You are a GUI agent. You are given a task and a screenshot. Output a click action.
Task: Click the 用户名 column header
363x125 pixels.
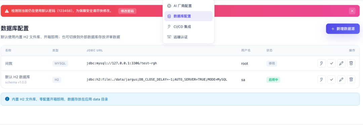coord(246,50)
